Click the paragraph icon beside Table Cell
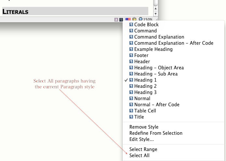226x161 pixels. point(131,111)
